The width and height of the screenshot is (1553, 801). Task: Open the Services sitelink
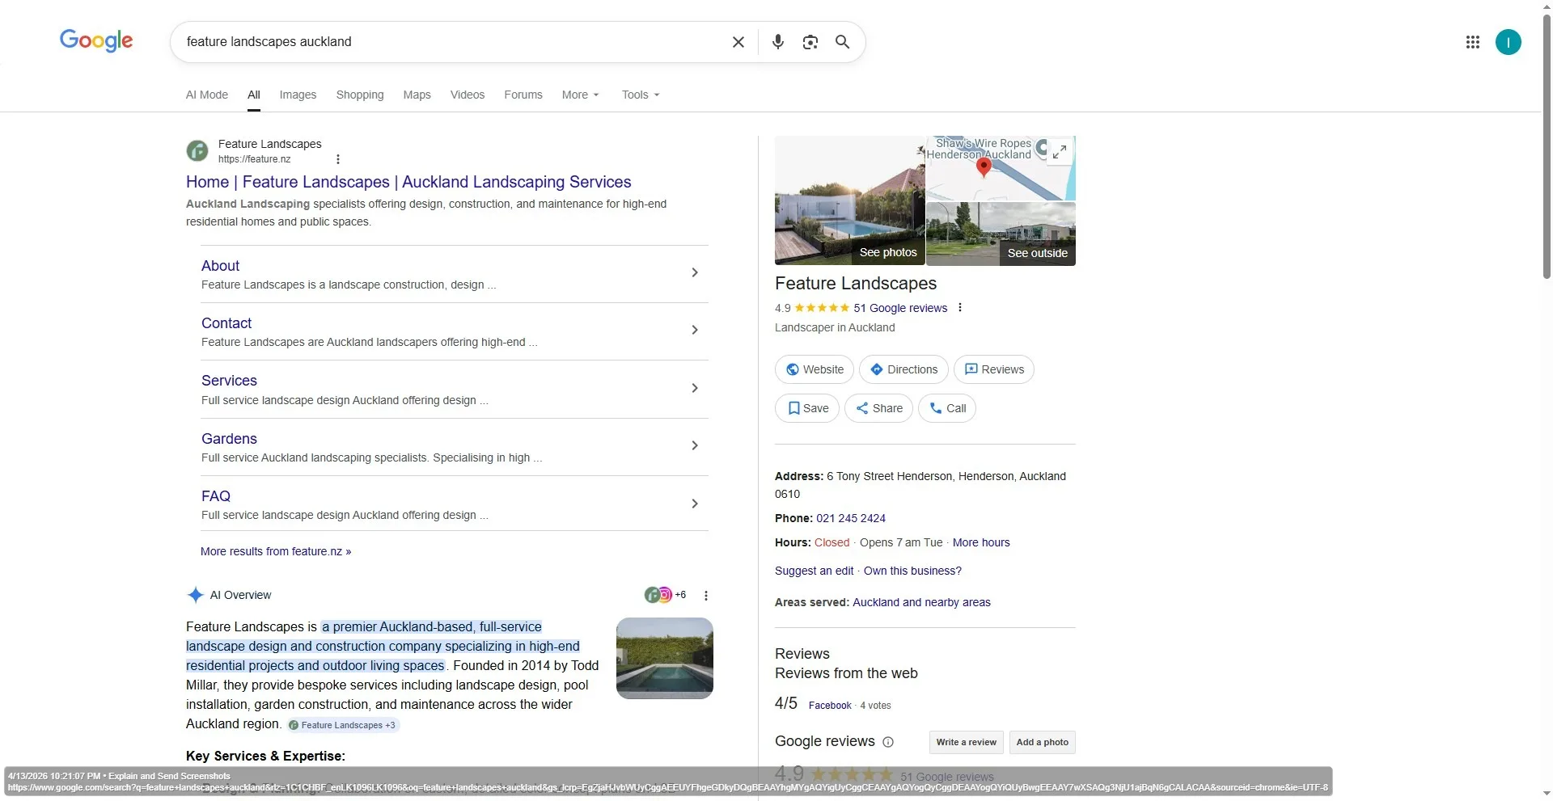point(229,381)
